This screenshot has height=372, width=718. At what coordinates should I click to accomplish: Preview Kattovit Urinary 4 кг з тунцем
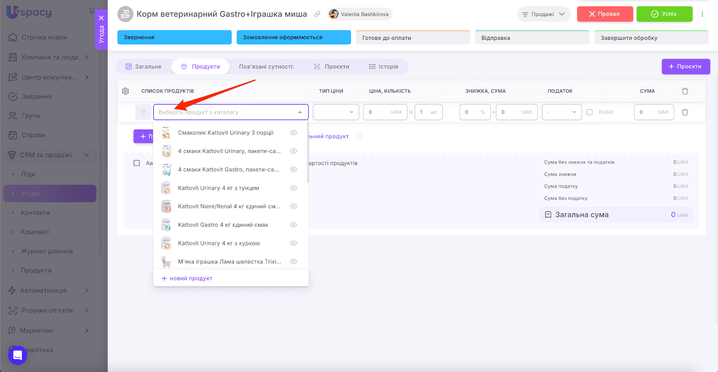293,188
